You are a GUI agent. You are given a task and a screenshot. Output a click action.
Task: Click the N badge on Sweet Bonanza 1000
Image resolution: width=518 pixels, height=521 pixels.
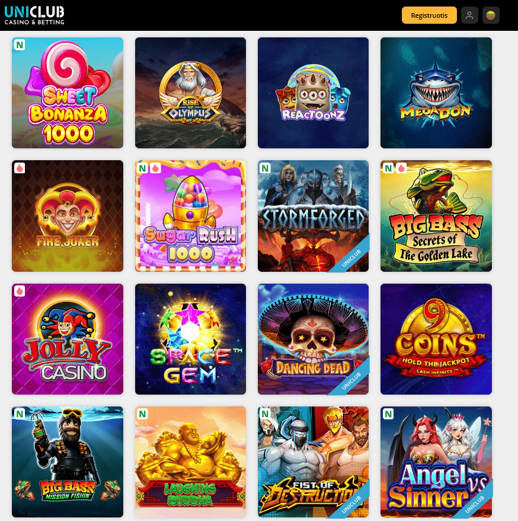pyautogui.click(x=20, y=45)
